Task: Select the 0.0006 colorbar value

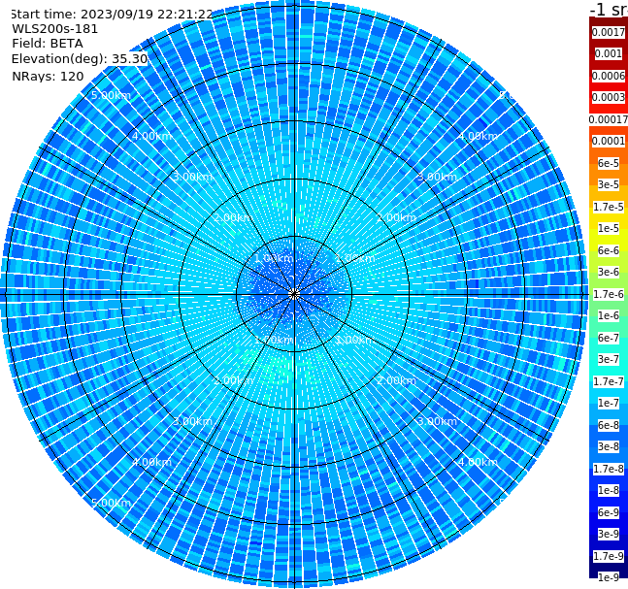Action: tap(609, 76)
